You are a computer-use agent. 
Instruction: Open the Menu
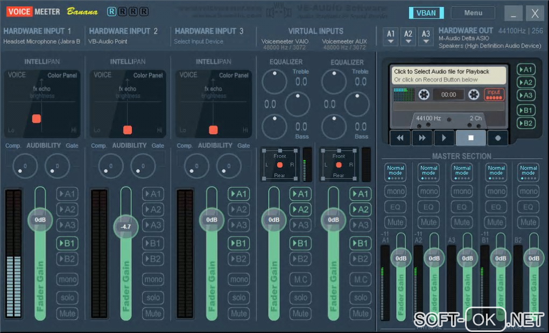click(473, 13)
